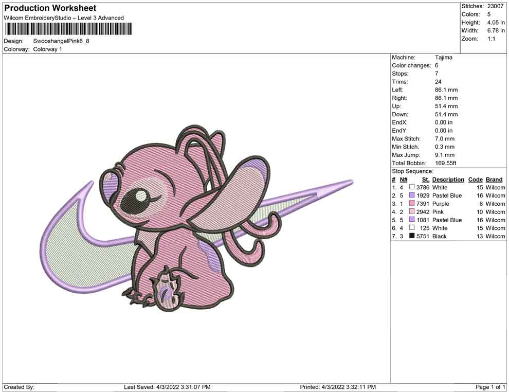This screenshot has height=392, width=509.
Task: Click the Min Stitch value '0.3 mm'
Action: (x=445, y=147)
